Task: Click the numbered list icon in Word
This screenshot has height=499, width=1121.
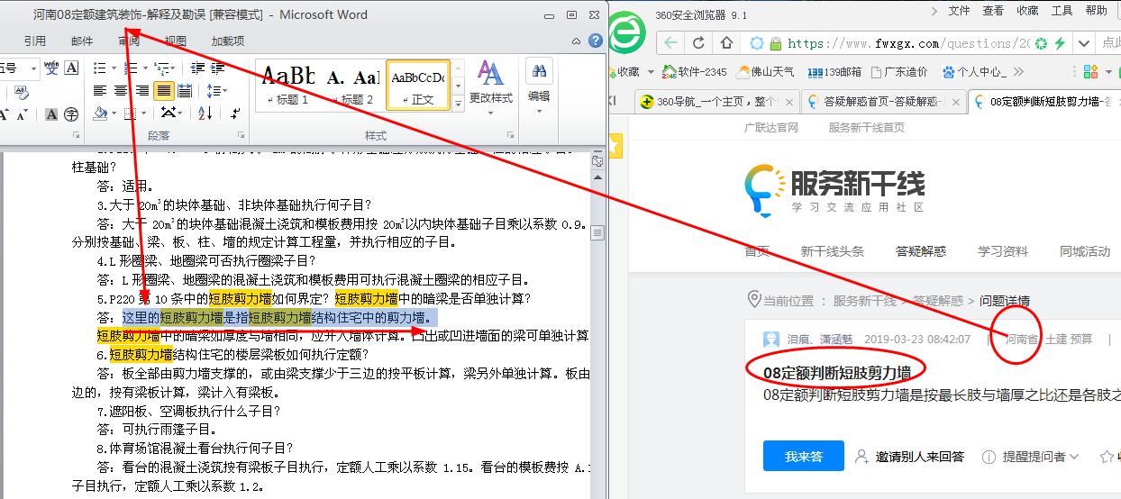Action: 130,68
